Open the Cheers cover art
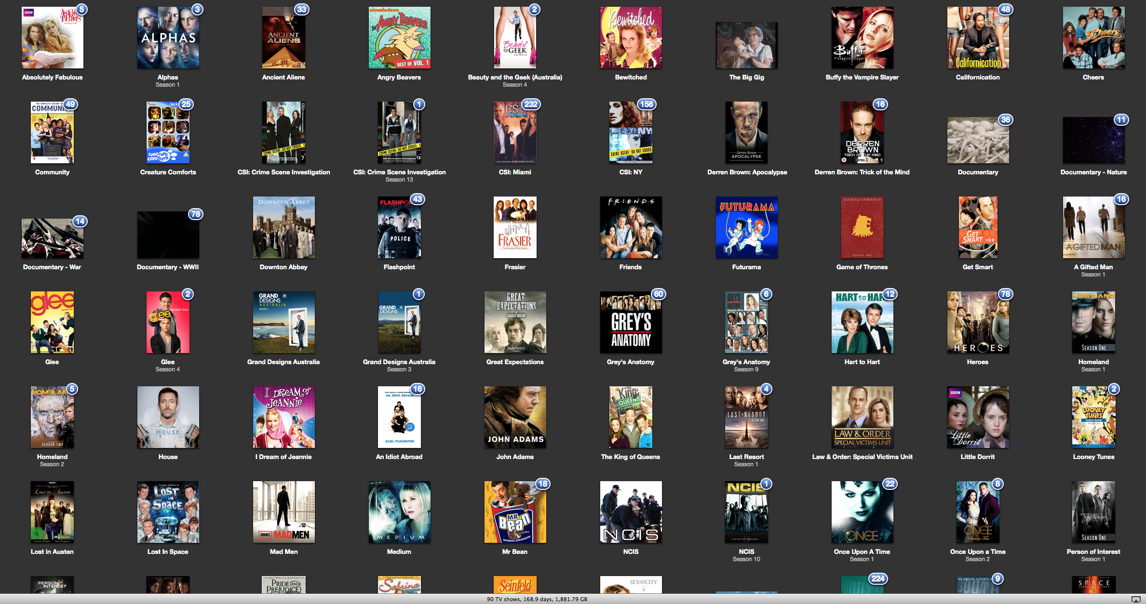Screen dimensions: 1146x604 (x=1093, y=38)
